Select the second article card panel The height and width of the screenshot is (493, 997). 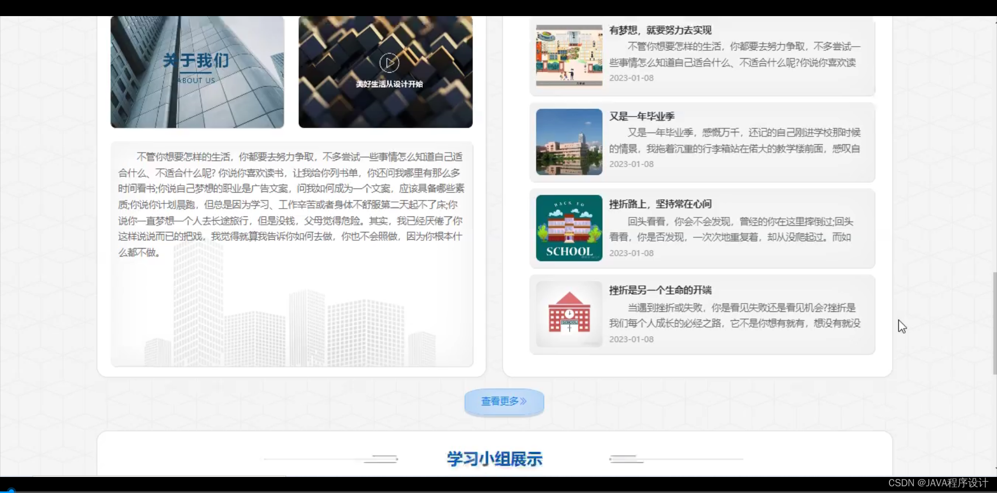pyautogui.click(x=701, y=142)
